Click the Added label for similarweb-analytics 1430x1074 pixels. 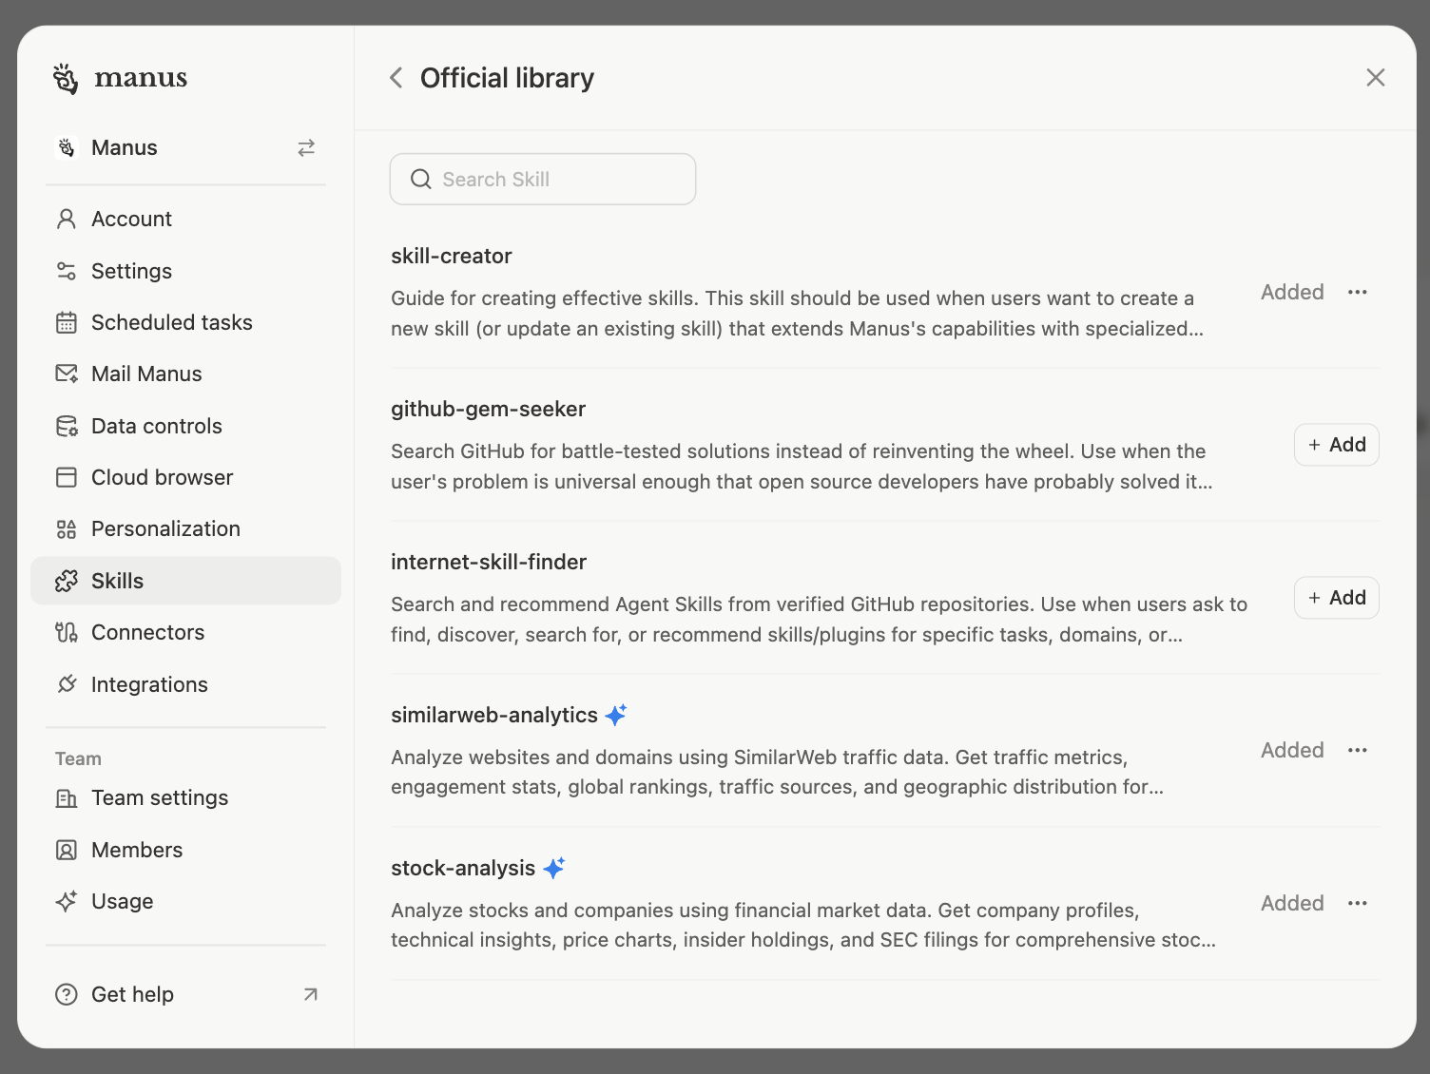point(1292,750)
